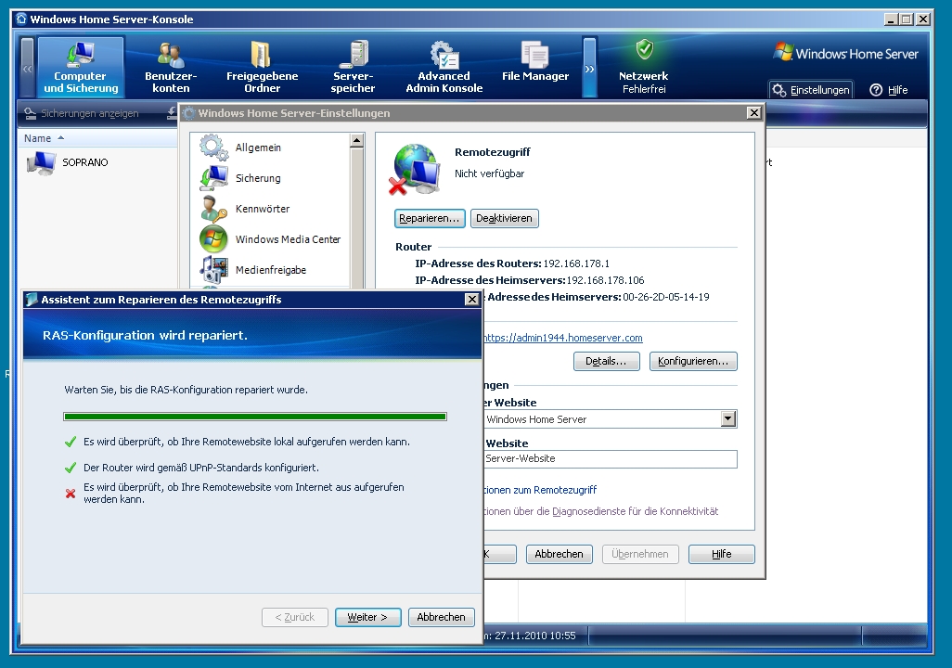The width and height of the screenshot is (952, 668).
Task: Click the Netzwerk Fehlerfrei shield icon
Action: (644, 48)
